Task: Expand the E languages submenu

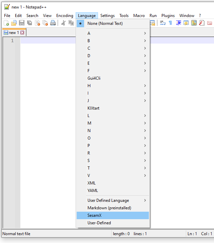Action: (113, 63)
